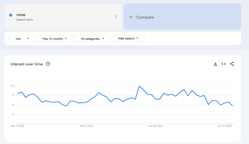249x144 pixels.
Task: Click the Interest over time heading
Action: point(27,64)
